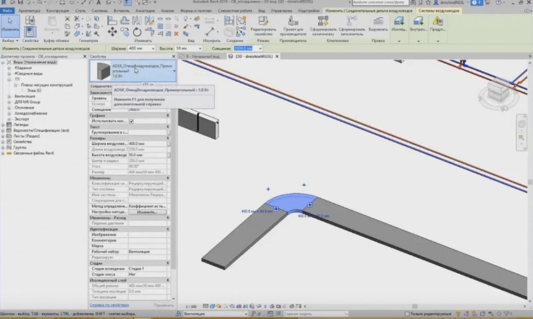Click Сформировать заполнитель icon
533x319 pixels.
pyautogui.click(x=352, y=26)
